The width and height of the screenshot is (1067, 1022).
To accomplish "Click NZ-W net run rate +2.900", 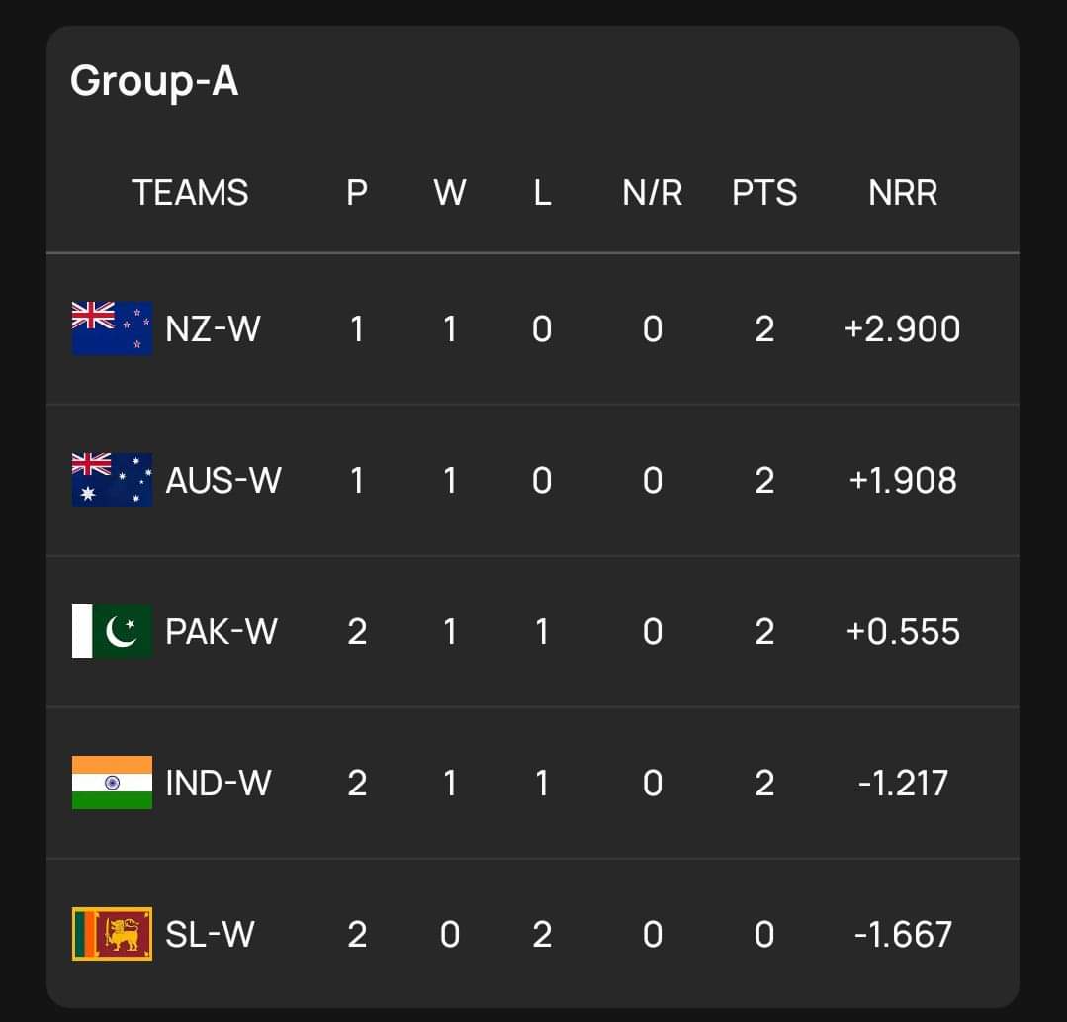I will [903, 328].
